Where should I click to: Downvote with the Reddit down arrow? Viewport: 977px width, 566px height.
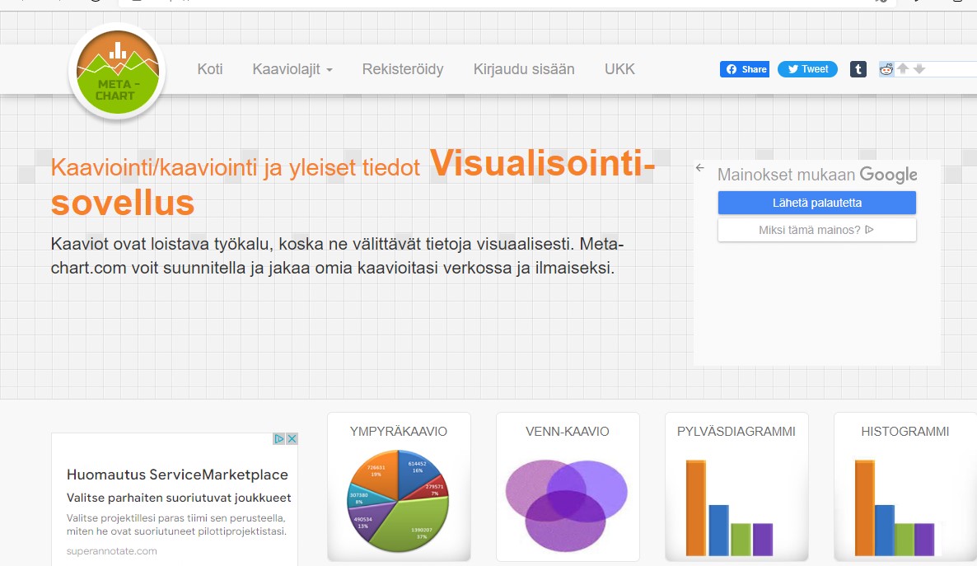pyautogui.click(x=919, y=68)
